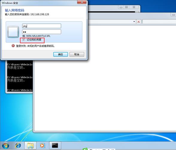
Task: Expand the address bar dropdown arrow
Action: pyautogui.click(x=134, y=22)
